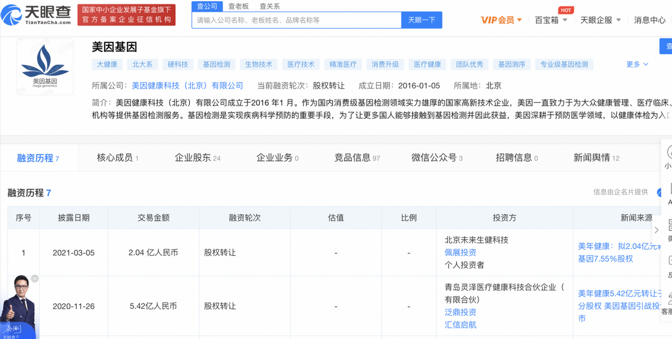Select date cell 2020-11-26
The width and height of the screenshot is (672, 339).
coord(74,307)
